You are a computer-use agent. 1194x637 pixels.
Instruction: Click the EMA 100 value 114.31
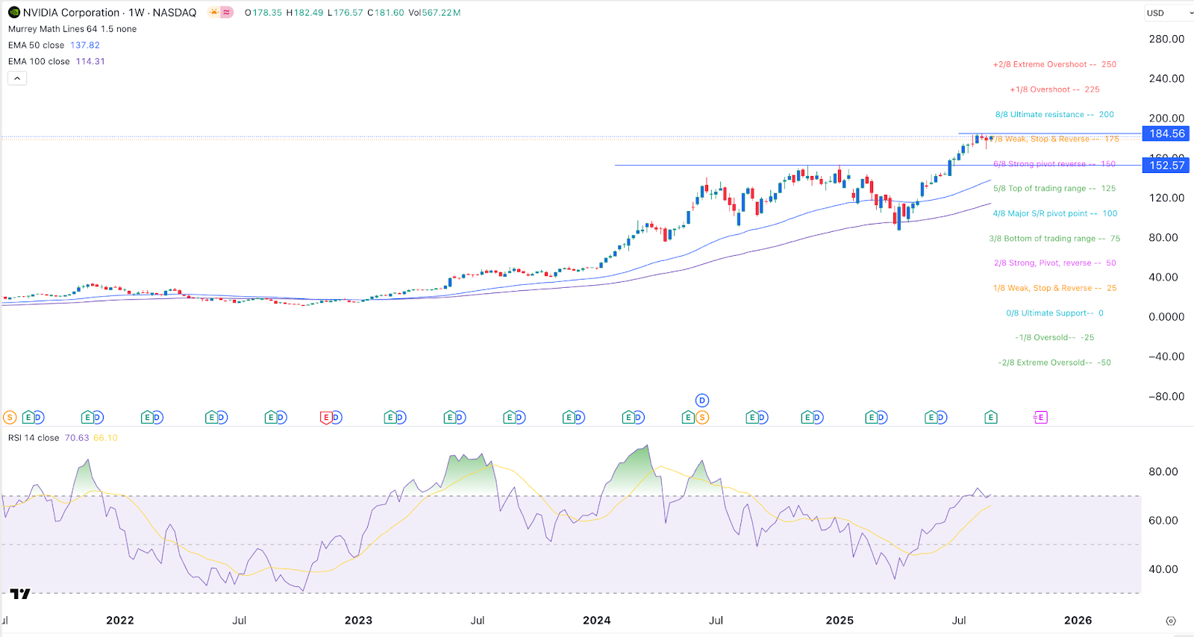coord(90,62)
